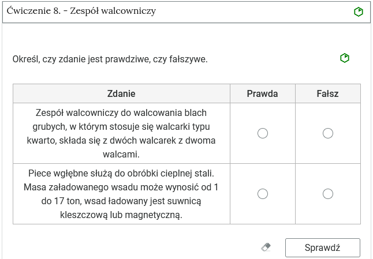Click the title Ćwiczenie 8. - Zespół walcowniczy
The image size is (373, 259).
coord(81,11)
